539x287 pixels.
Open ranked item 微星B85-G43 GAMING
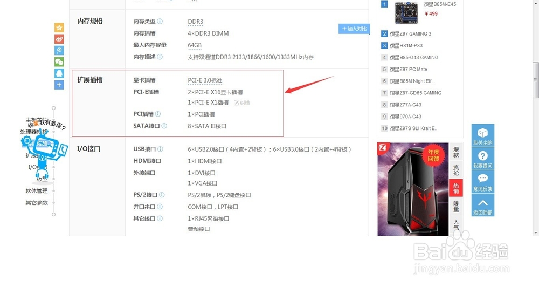[414, 58]
